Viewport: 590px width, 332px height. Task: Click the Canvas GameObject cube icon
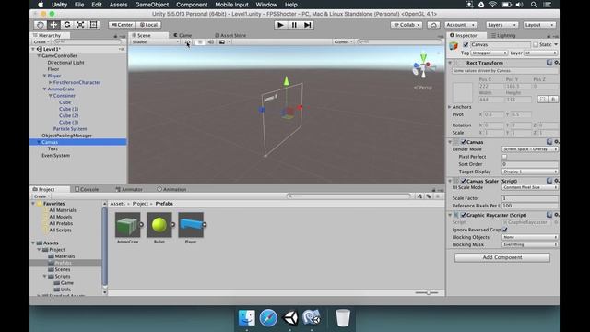[x=454, y=46]
